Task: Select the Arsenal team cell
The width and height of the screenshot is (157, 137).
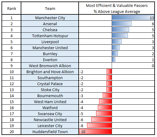Action: [x=50, y=24]
